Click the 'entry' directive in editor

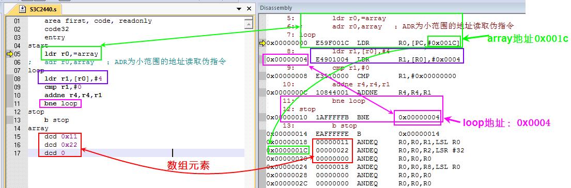(x=55, y=38)
